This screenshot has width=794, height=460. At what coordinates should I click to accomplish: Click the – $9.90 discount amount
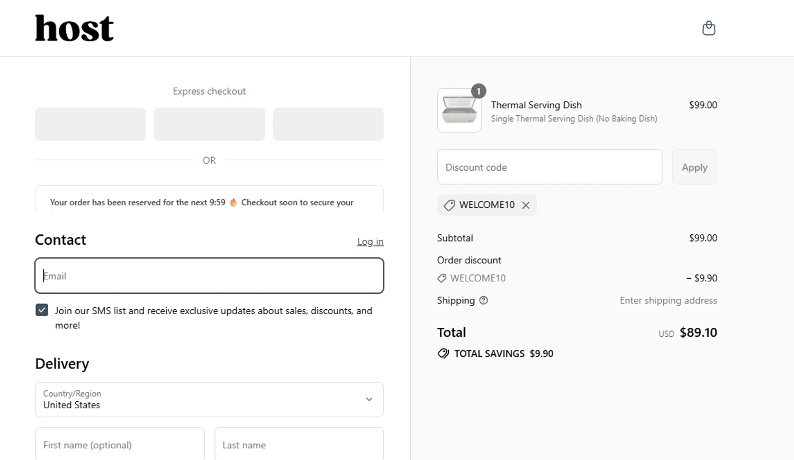702,278
